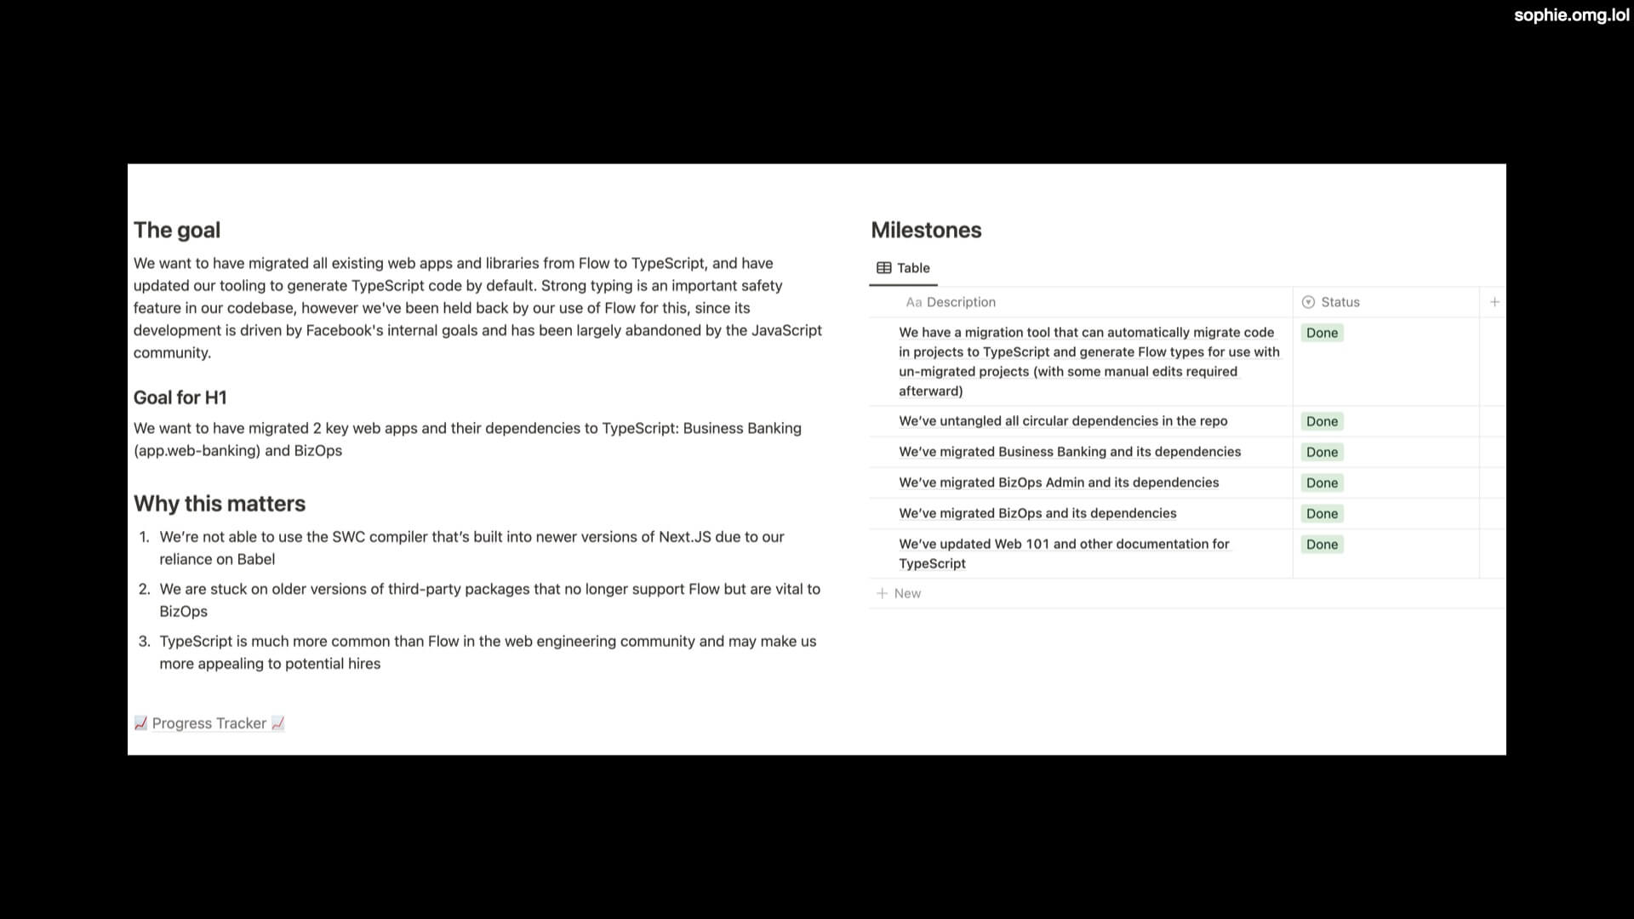This screenshot has height=919, width=1634.
Task: Click the Done badge on Web 101 documentation row
Action: pyautogui.click(x=1322, y=545)
